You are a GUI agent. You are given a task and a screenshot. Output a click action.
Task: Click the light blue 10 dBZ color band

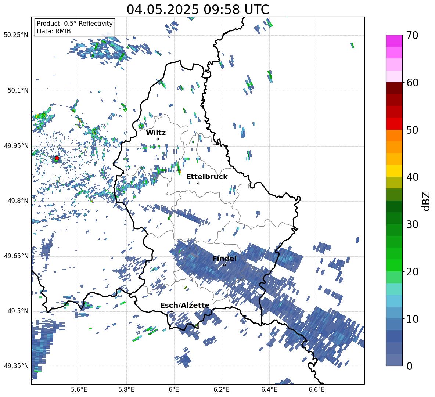click(394, 313)
